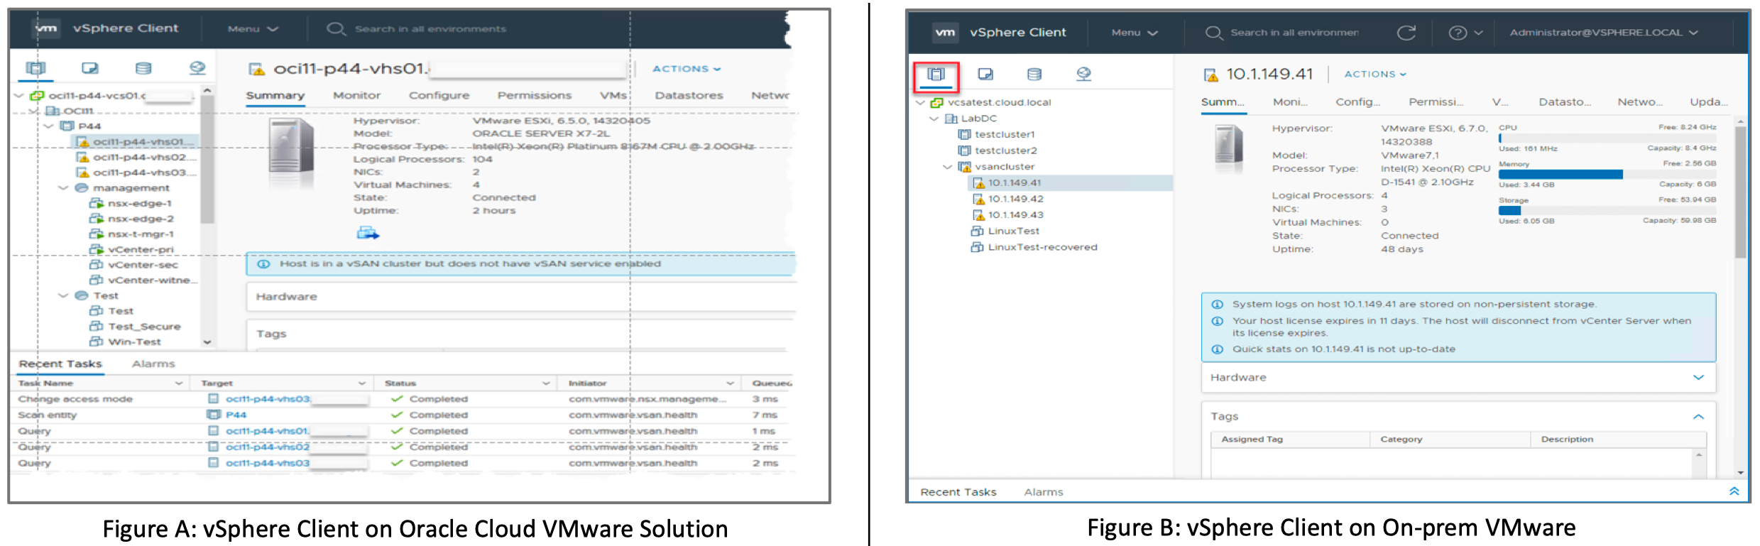Switch to Configure tab in Figure A
1760x546 pixels.
tap(439, 95)
